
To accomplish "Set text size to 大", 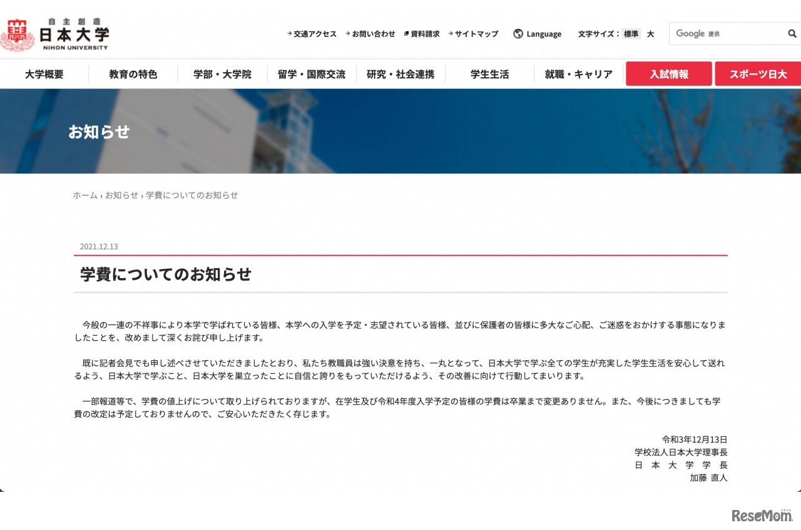I will pos(650,34).
